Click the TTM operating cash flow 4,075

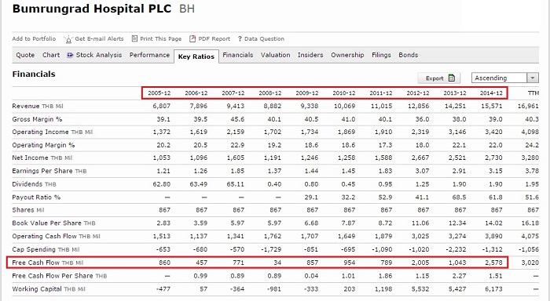click(530, 236)
